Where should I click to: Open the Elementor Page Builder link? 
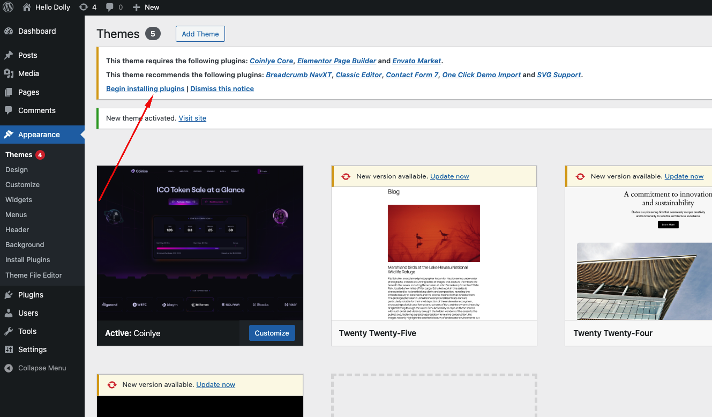pyautogui.click(x=338, y=61)
